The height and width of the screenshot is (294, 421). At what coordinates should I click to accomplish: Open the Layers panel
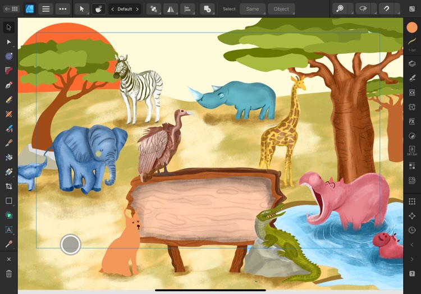coord(412,63)
